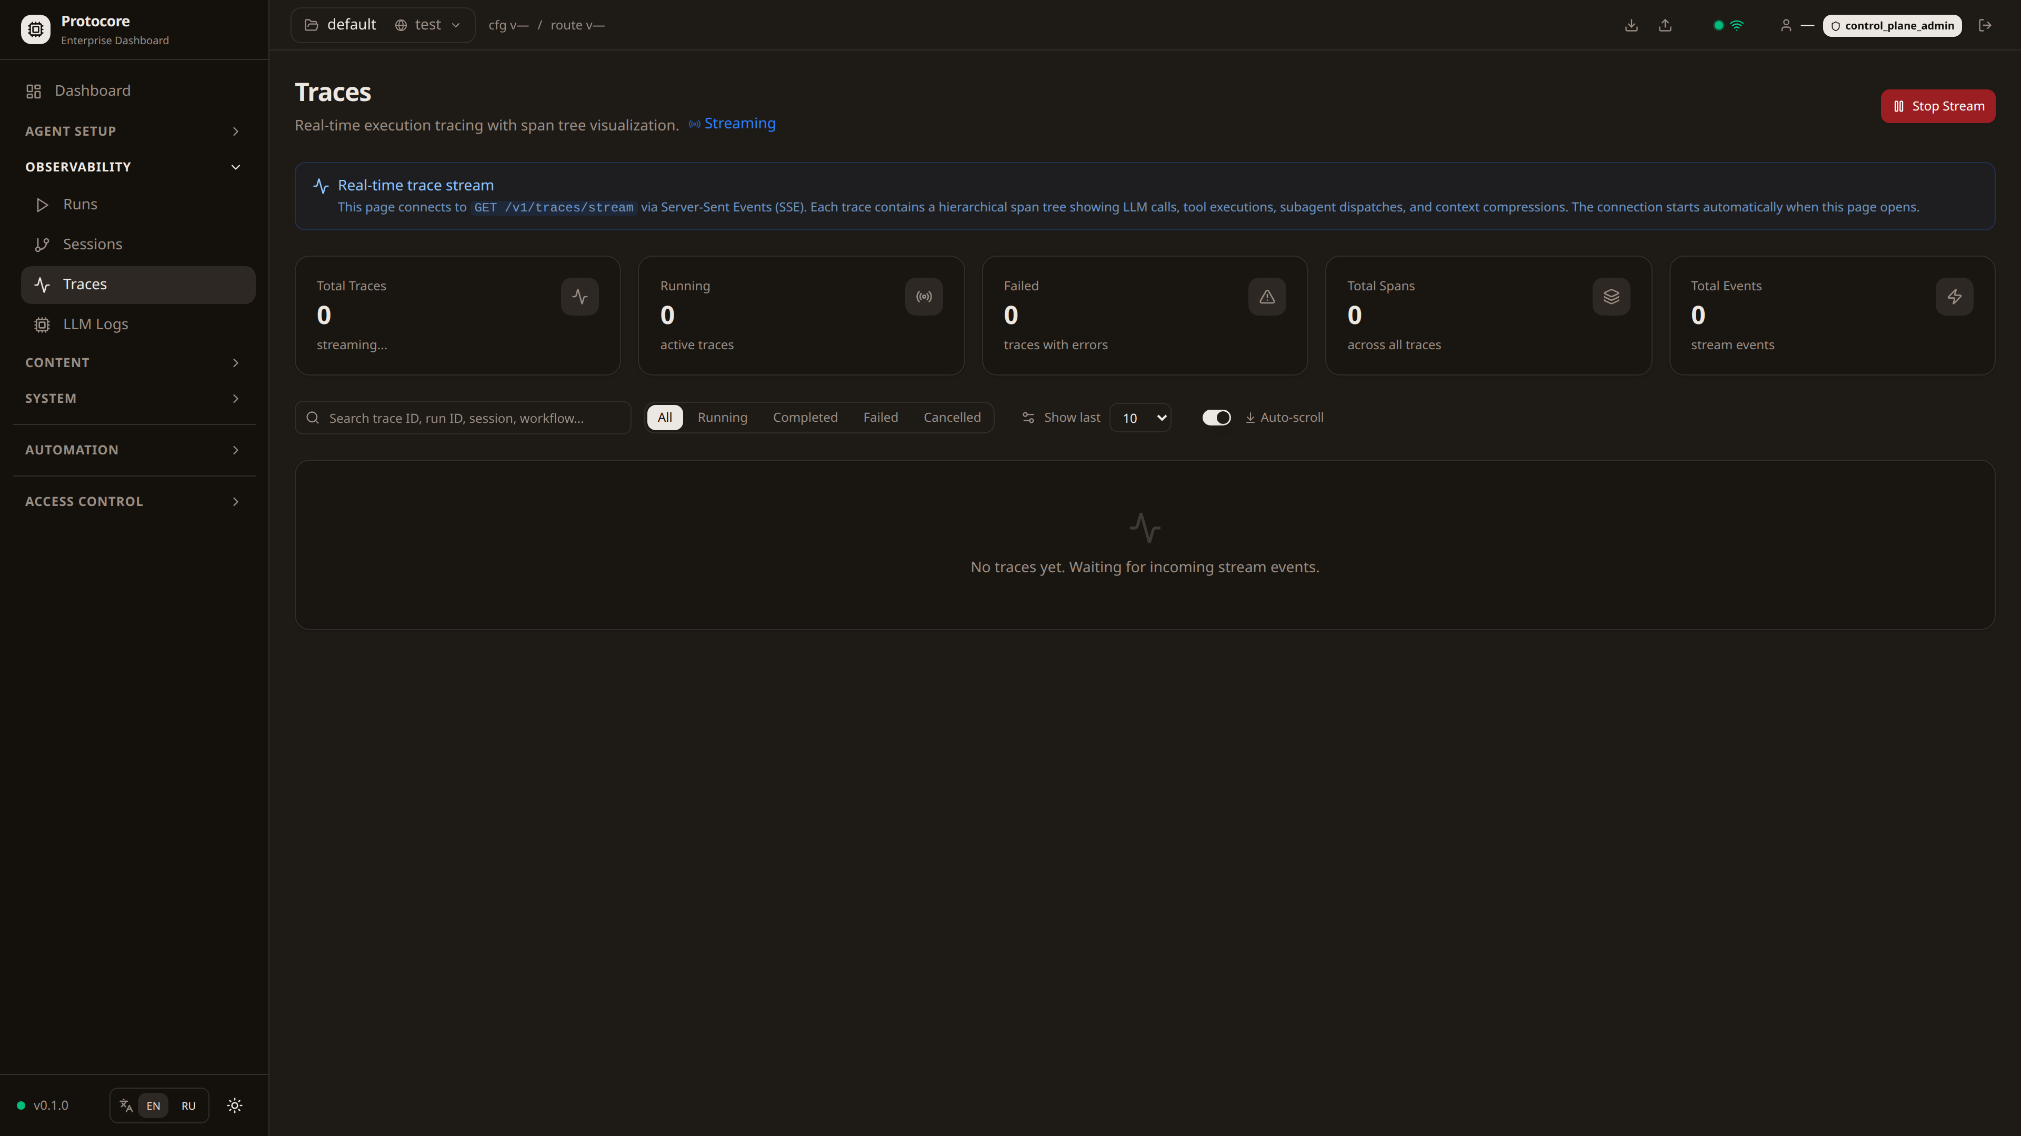Open the default test environment selector
2021x1136 pixels.
pos(382,25)
